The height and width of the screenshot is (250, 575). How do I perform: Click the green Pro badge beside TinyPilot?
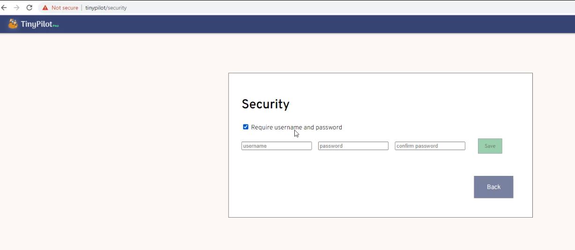(56, 26)
